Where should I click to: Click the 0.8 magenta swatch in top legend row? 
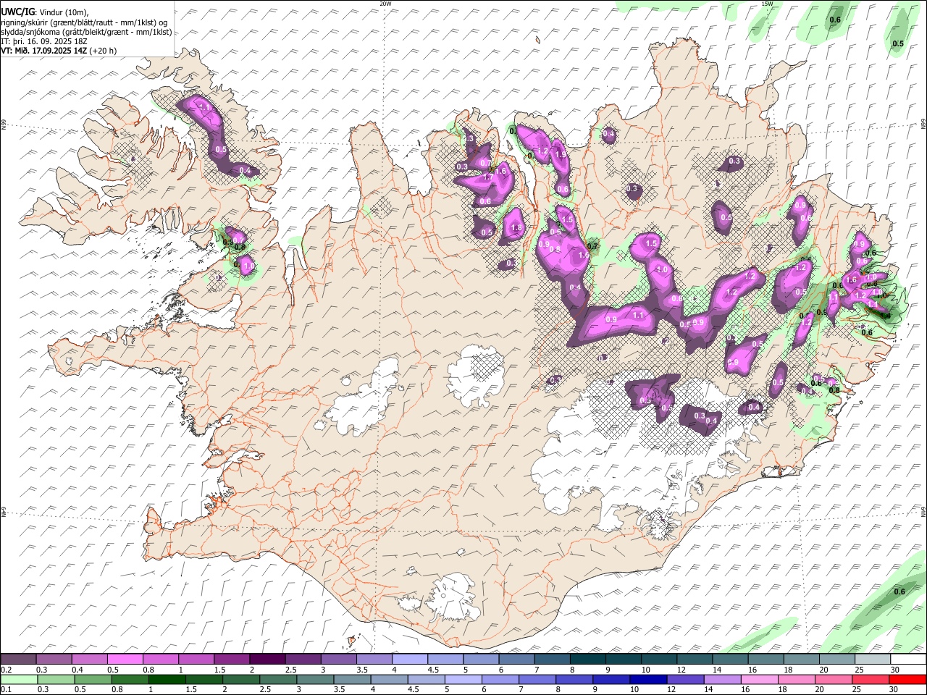(161, 660)
